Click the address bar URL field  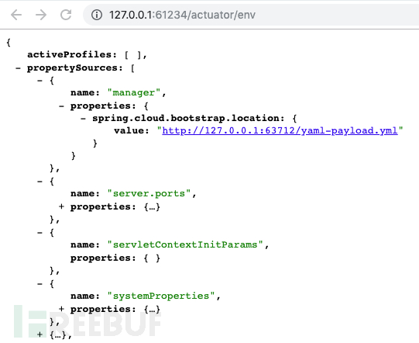pos(251,15)
